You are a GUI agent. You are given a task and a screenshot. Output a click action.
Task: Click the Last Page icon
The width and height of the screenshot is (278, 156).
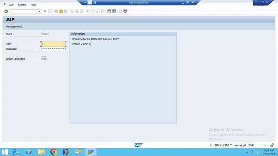click(x=103, y=11)
